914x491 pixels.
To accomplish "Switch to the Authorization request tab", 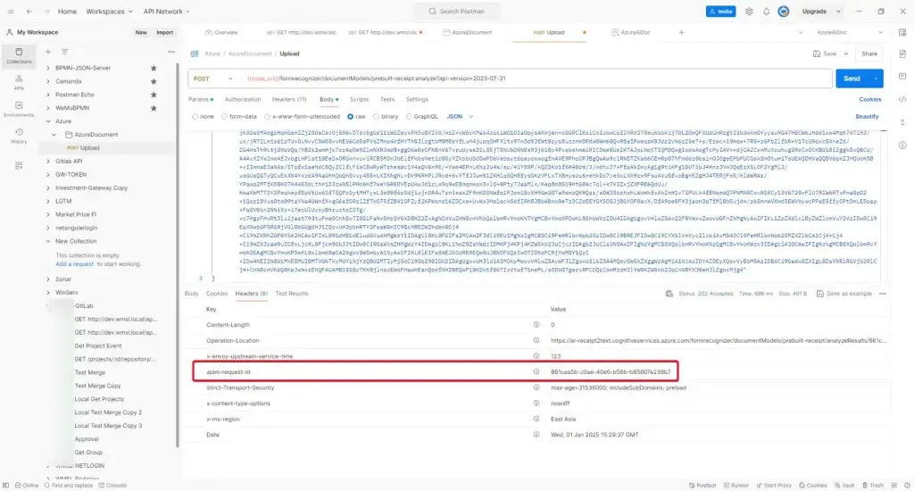I will [243, 100].
